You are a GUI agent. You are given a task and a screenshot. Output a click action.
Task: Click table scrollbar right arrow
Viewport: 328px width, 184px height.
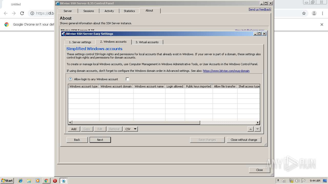[258, 123]
